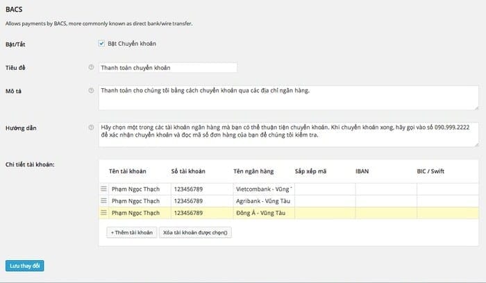This screenshot has height=283, width=486.
Task: Click the Thêm tài khoản button
Action: pos(132,232)
